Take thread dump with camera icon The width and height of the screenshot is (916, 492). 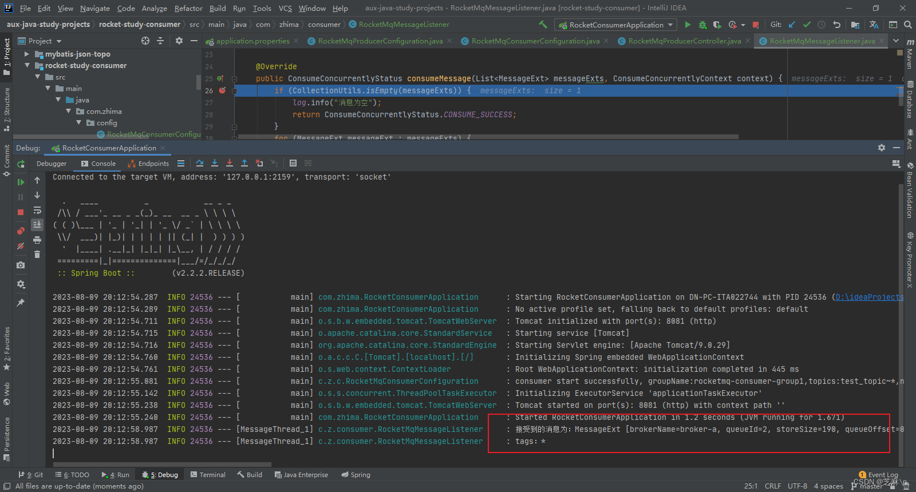click(x=21, y=265)
